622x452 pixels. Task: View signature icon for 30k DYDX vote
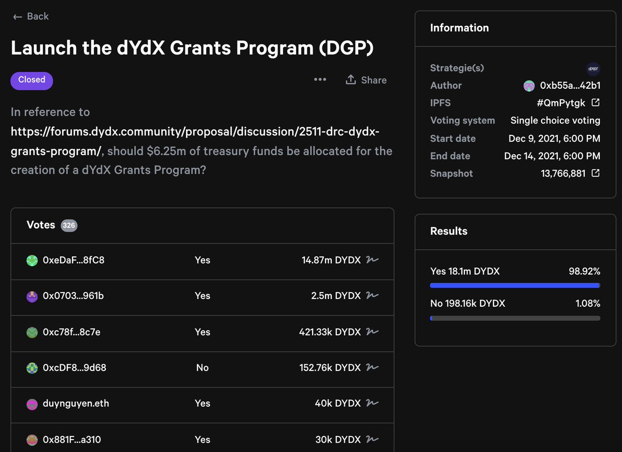tap(372, 439)
